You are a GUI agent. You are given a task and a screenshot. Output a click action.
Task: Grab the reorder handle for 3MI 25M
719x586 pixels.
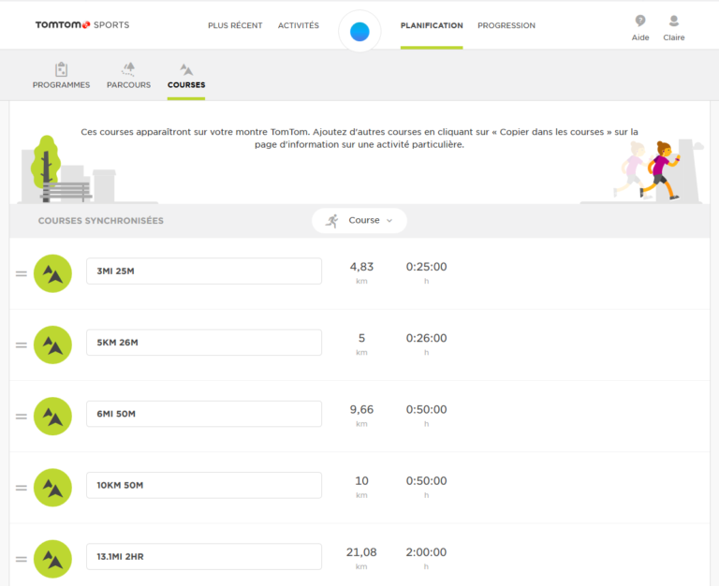pos(22,273)
